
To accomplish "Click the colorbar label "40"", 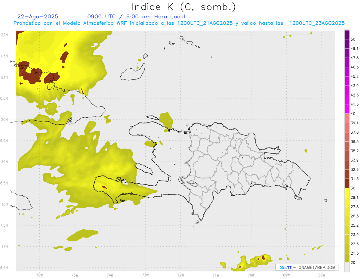I will (x=353, y=114).
